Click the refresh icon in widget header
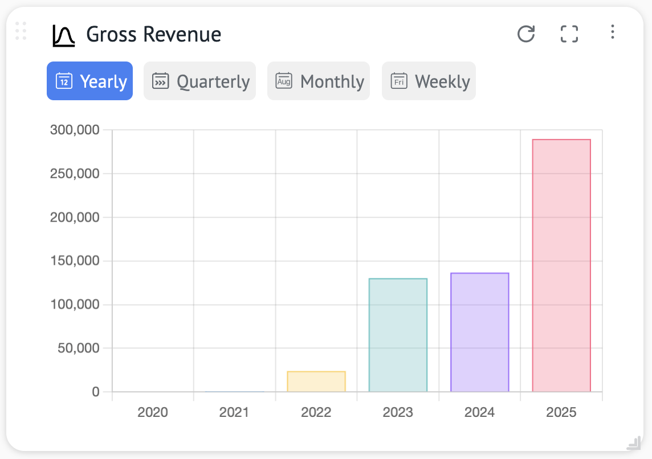 click(525, 34)
